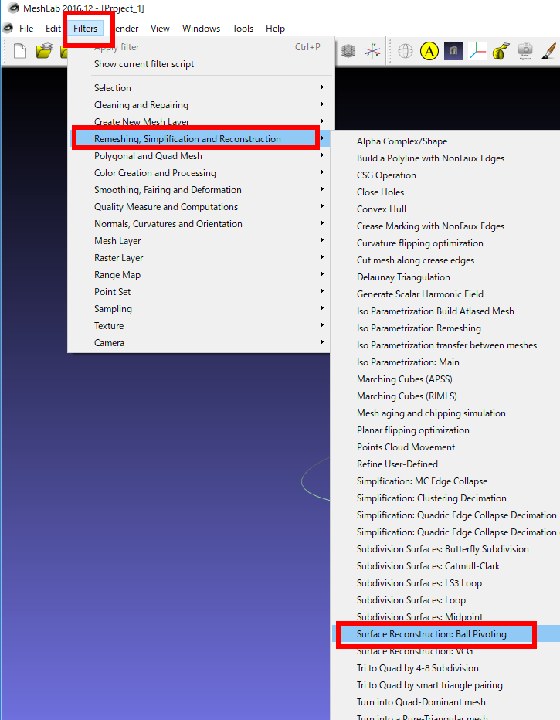Click the dark building icon in toolbar

pos(453,51)
